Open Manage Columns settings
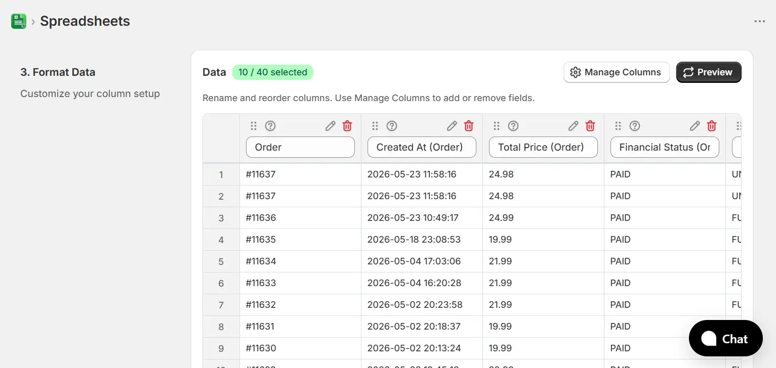Viewport: 776px width, 368px height. click(617, 72)
